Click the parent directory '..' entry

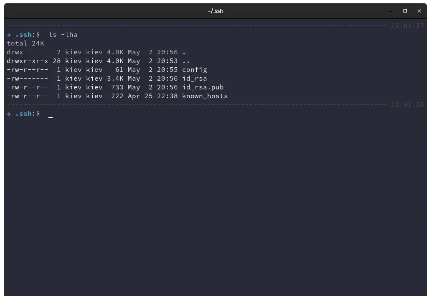(186, 62)
